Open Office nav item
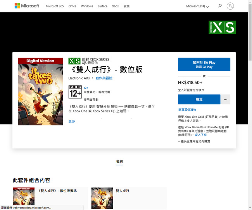 (72, 6)
